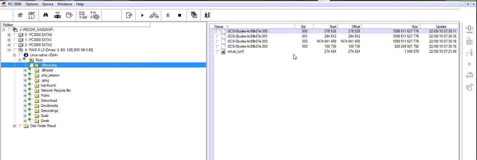Click the RESET icon in right sidebar
This screenshot has height=160, width=477.
tap(469, 41)
